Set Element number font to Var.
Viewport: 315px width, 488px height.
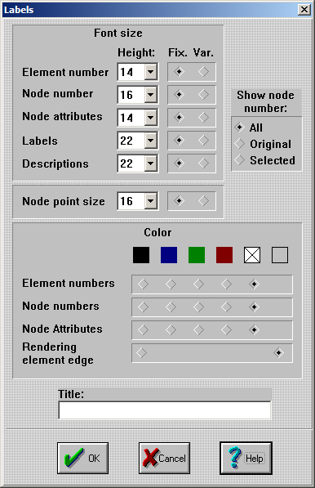203,72
